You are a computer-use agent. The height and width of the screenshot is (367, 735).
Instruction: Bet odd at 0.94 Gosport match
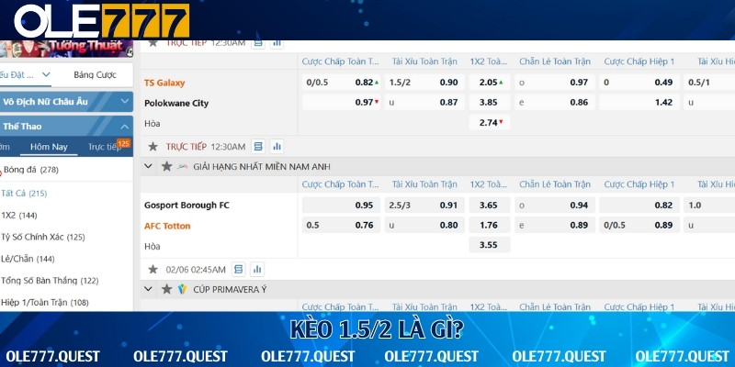point(555,205)
